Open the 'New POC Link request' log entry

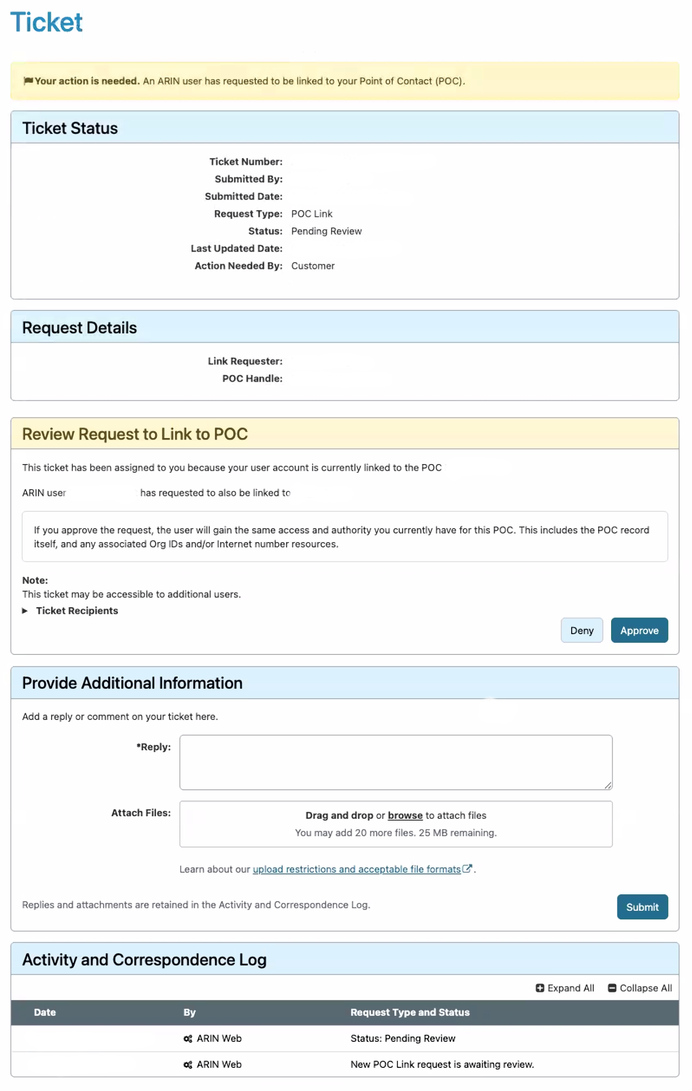click(442, 1064)
